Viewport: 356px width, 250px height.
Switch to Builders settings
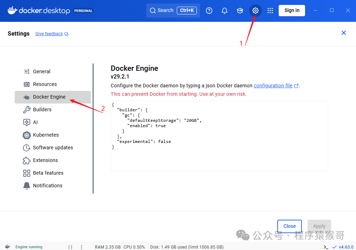point(42,110)
